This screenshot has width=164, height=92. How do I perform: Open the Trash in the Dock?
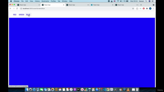(x=137, y=89)
